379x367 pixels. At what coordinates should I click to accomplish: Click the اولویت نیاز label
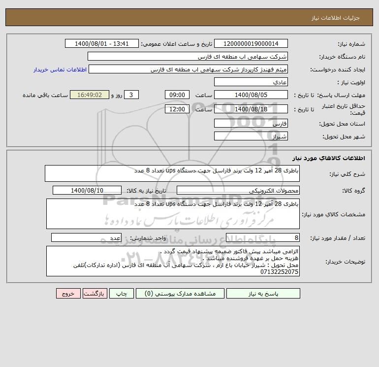point(351,82)
